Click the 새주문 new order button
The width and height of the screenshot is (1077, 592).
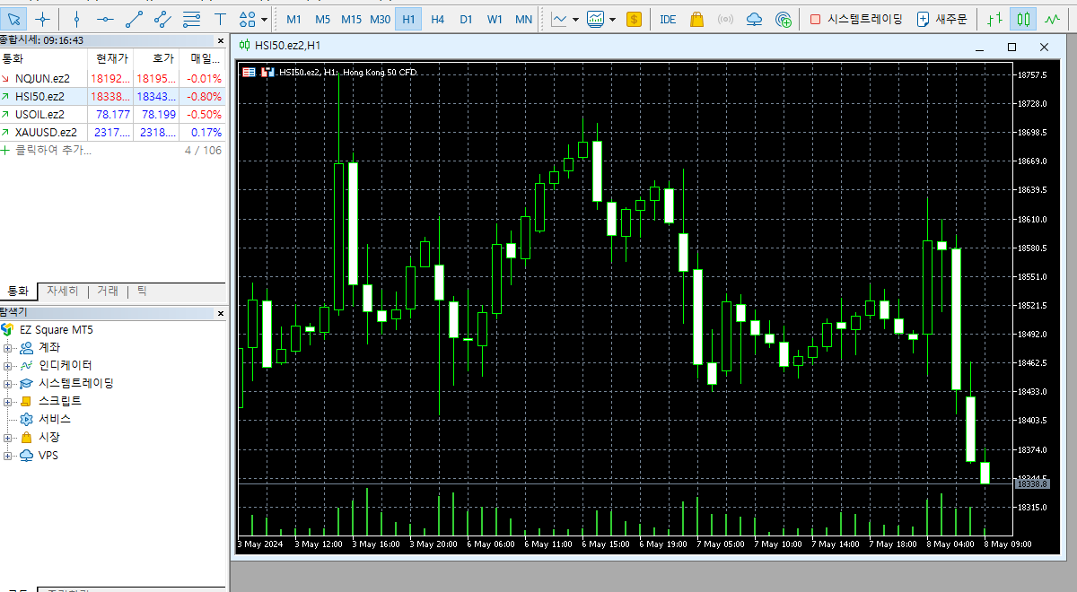tap(941, 19)
